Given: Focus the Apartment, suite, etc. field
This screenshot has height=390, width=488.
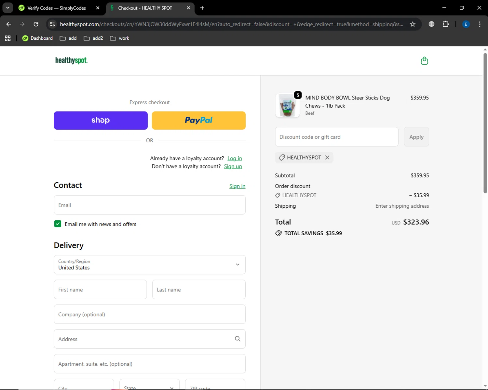Looking at the screenshot, I should [x=150, y=364].
